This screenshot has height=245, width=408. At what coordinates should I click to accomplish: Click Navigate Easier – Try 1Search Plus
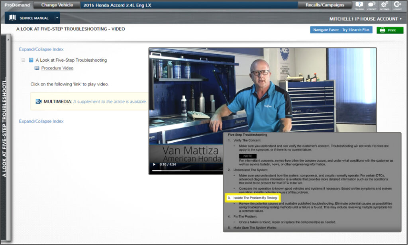pos(341,30)
